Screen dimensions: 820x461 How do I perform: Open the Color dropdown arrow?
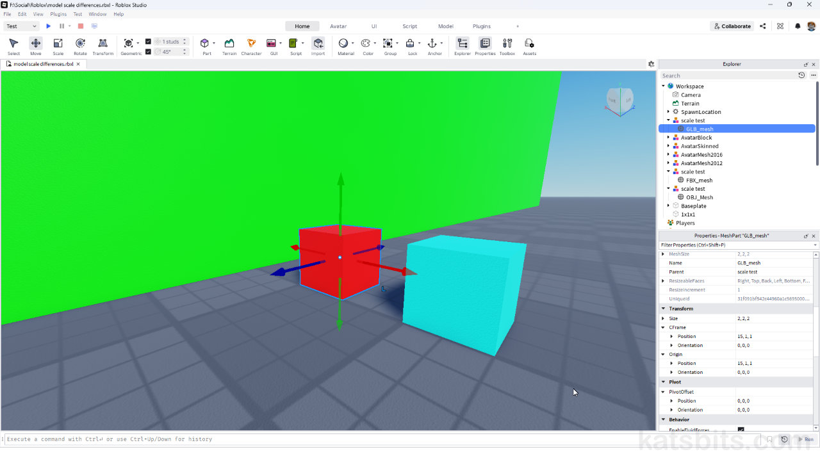pyautogui.click(x=375, y=44)
